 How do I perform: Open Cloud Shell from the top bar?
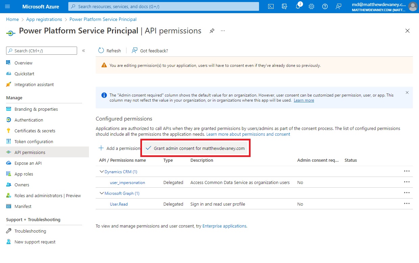coord(271,6)
